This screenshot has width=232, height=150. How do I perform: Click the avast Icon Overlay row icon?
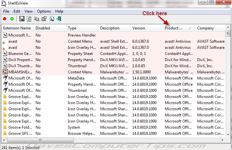4,48
